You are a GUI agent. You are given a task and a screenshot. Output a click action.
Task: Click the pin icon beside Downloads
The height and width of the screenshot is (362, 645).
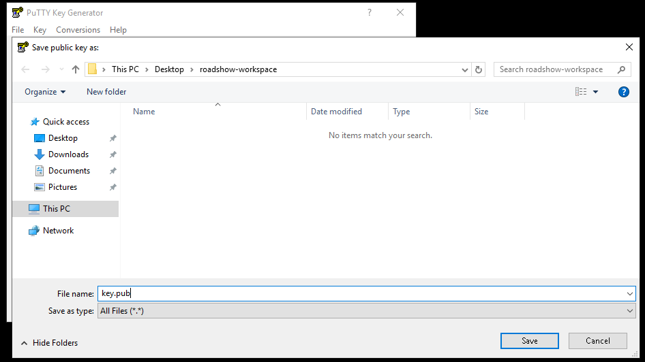[112, 154]
